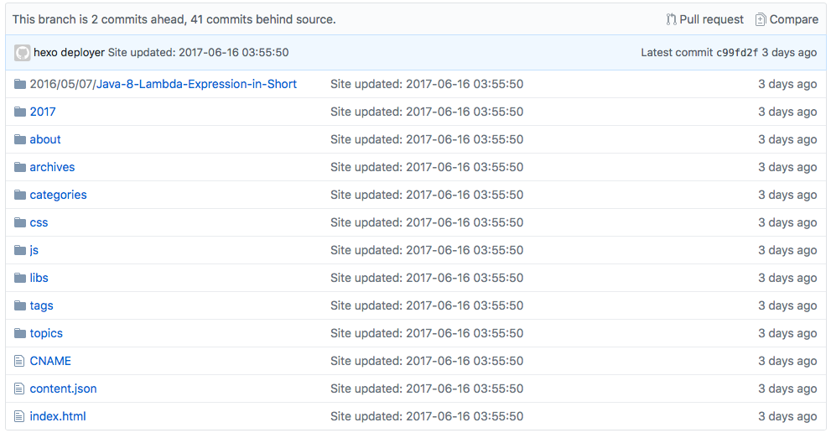Open the libs folder
The height and width of the screenshot is (433, 831).
pos(39,278)
